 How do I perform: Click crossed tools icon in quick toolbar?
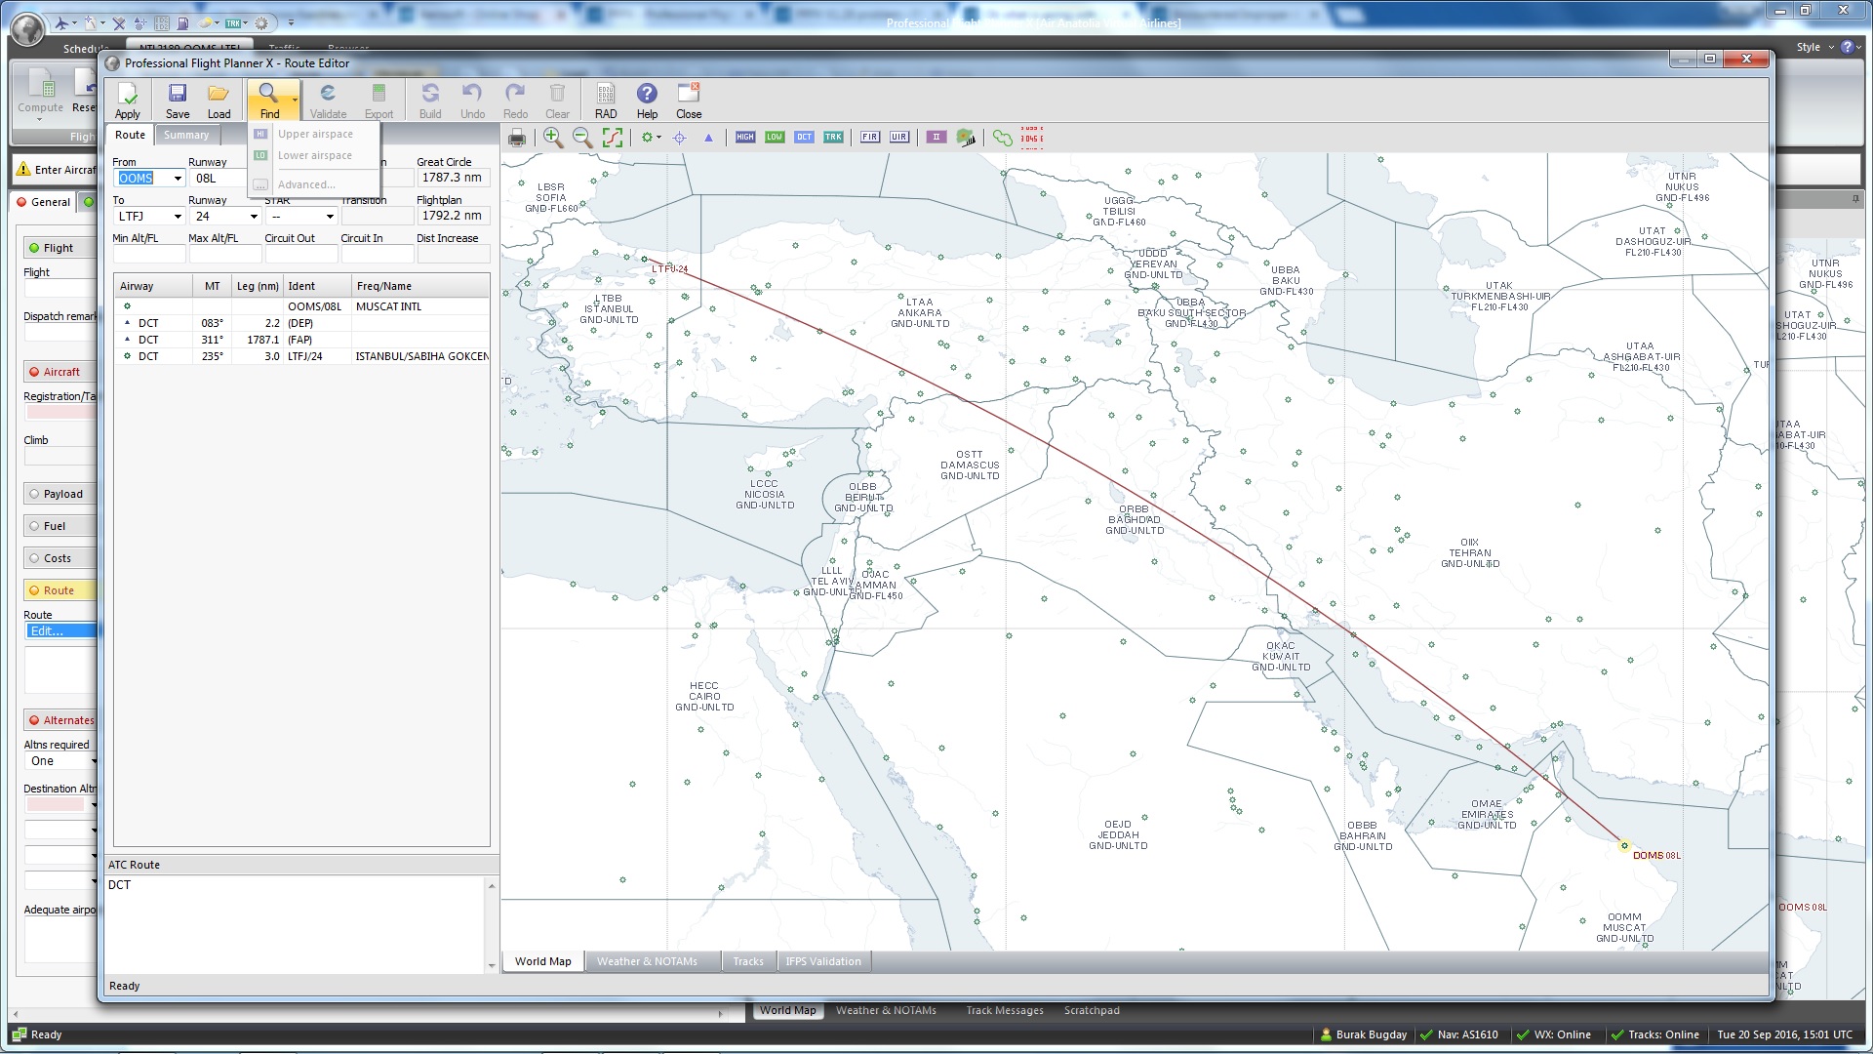(x=118, y=22)
